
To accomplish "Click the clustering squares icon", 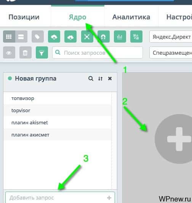I will (x=136, y=36).
